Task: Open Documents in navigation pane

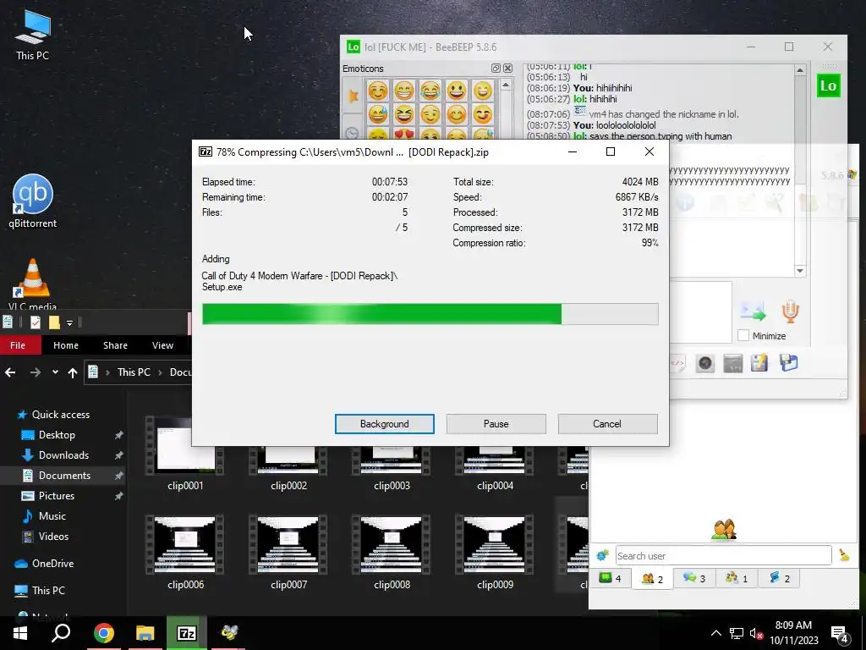Action: (64, 476)
